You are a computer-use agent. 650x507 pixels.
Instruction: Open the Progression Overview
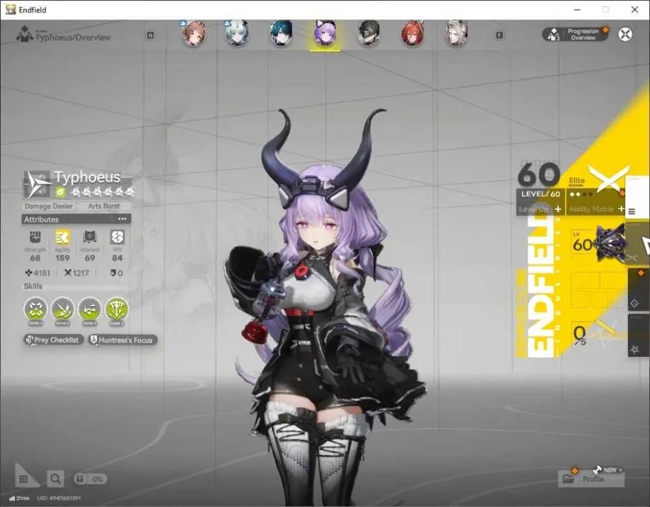575,34
